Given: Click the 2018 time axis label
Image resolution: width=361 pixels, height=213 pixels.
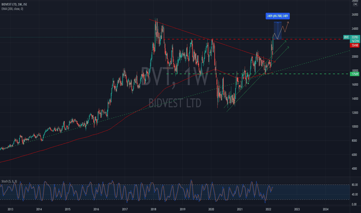Looking at the screenshot, I should pyautogui.click(x=153, y=209).
